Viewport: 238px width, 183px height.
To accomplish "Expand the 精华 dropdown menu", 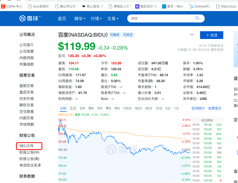I will [80, 19].
